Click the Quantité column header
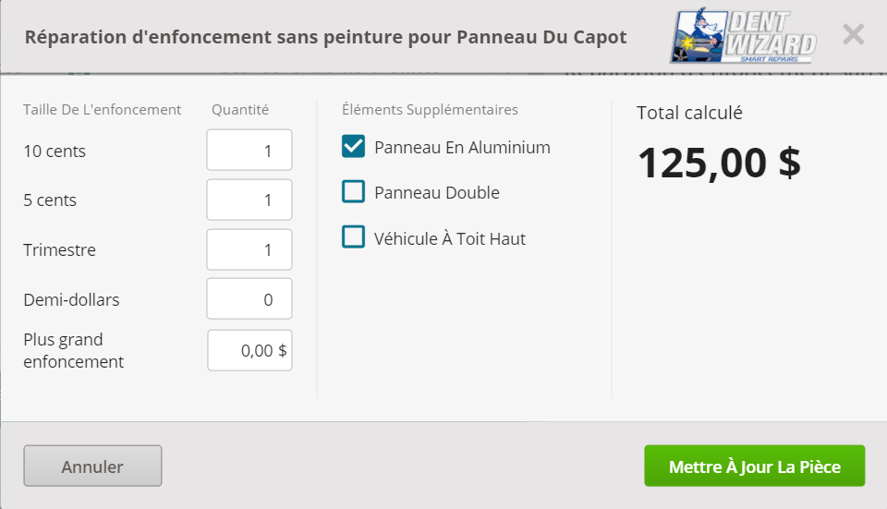The image size is (887, 509). [x=240, y=110]
